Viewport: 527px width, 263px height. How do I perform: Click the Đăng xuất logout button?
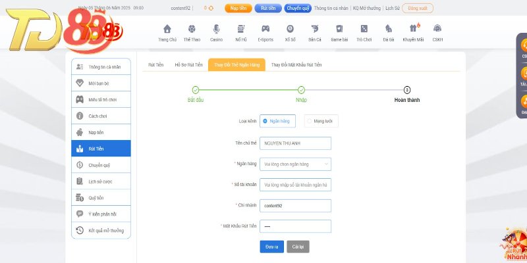418,8
